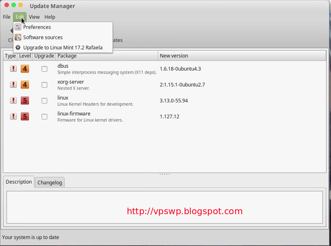Click the Preferences toggle icon
The height and width of the screenshot is (246, 331).
(18, 27)
